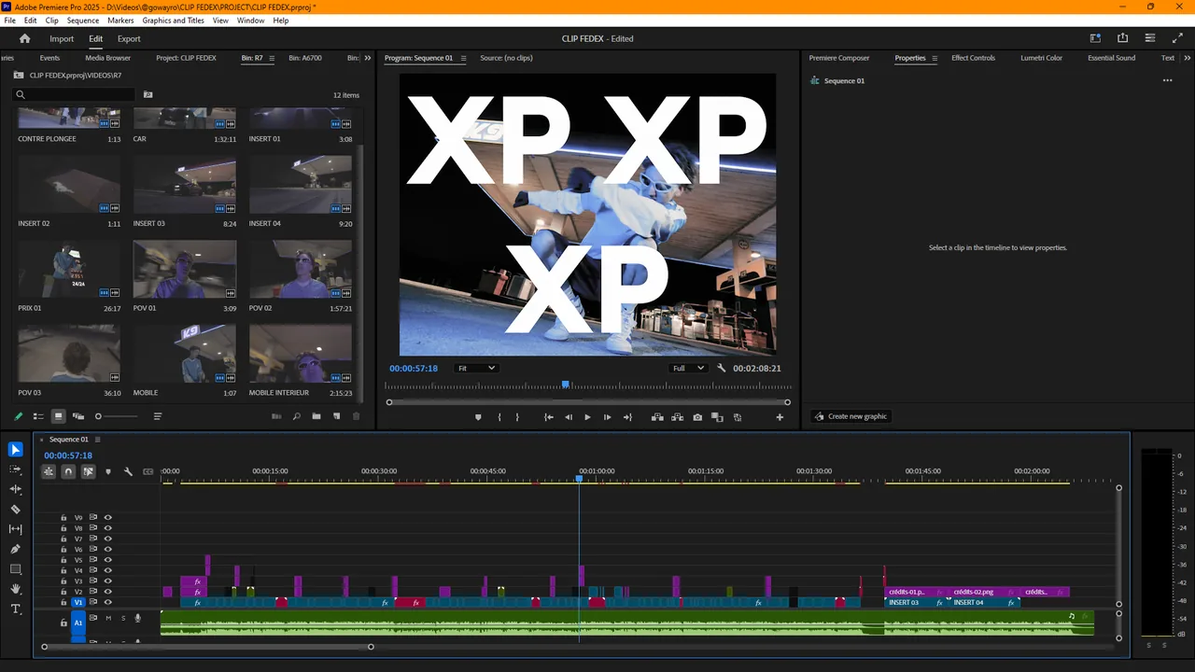
Task: Open the Full playback resolution dropdown
Action: click(x=689, y=368)
